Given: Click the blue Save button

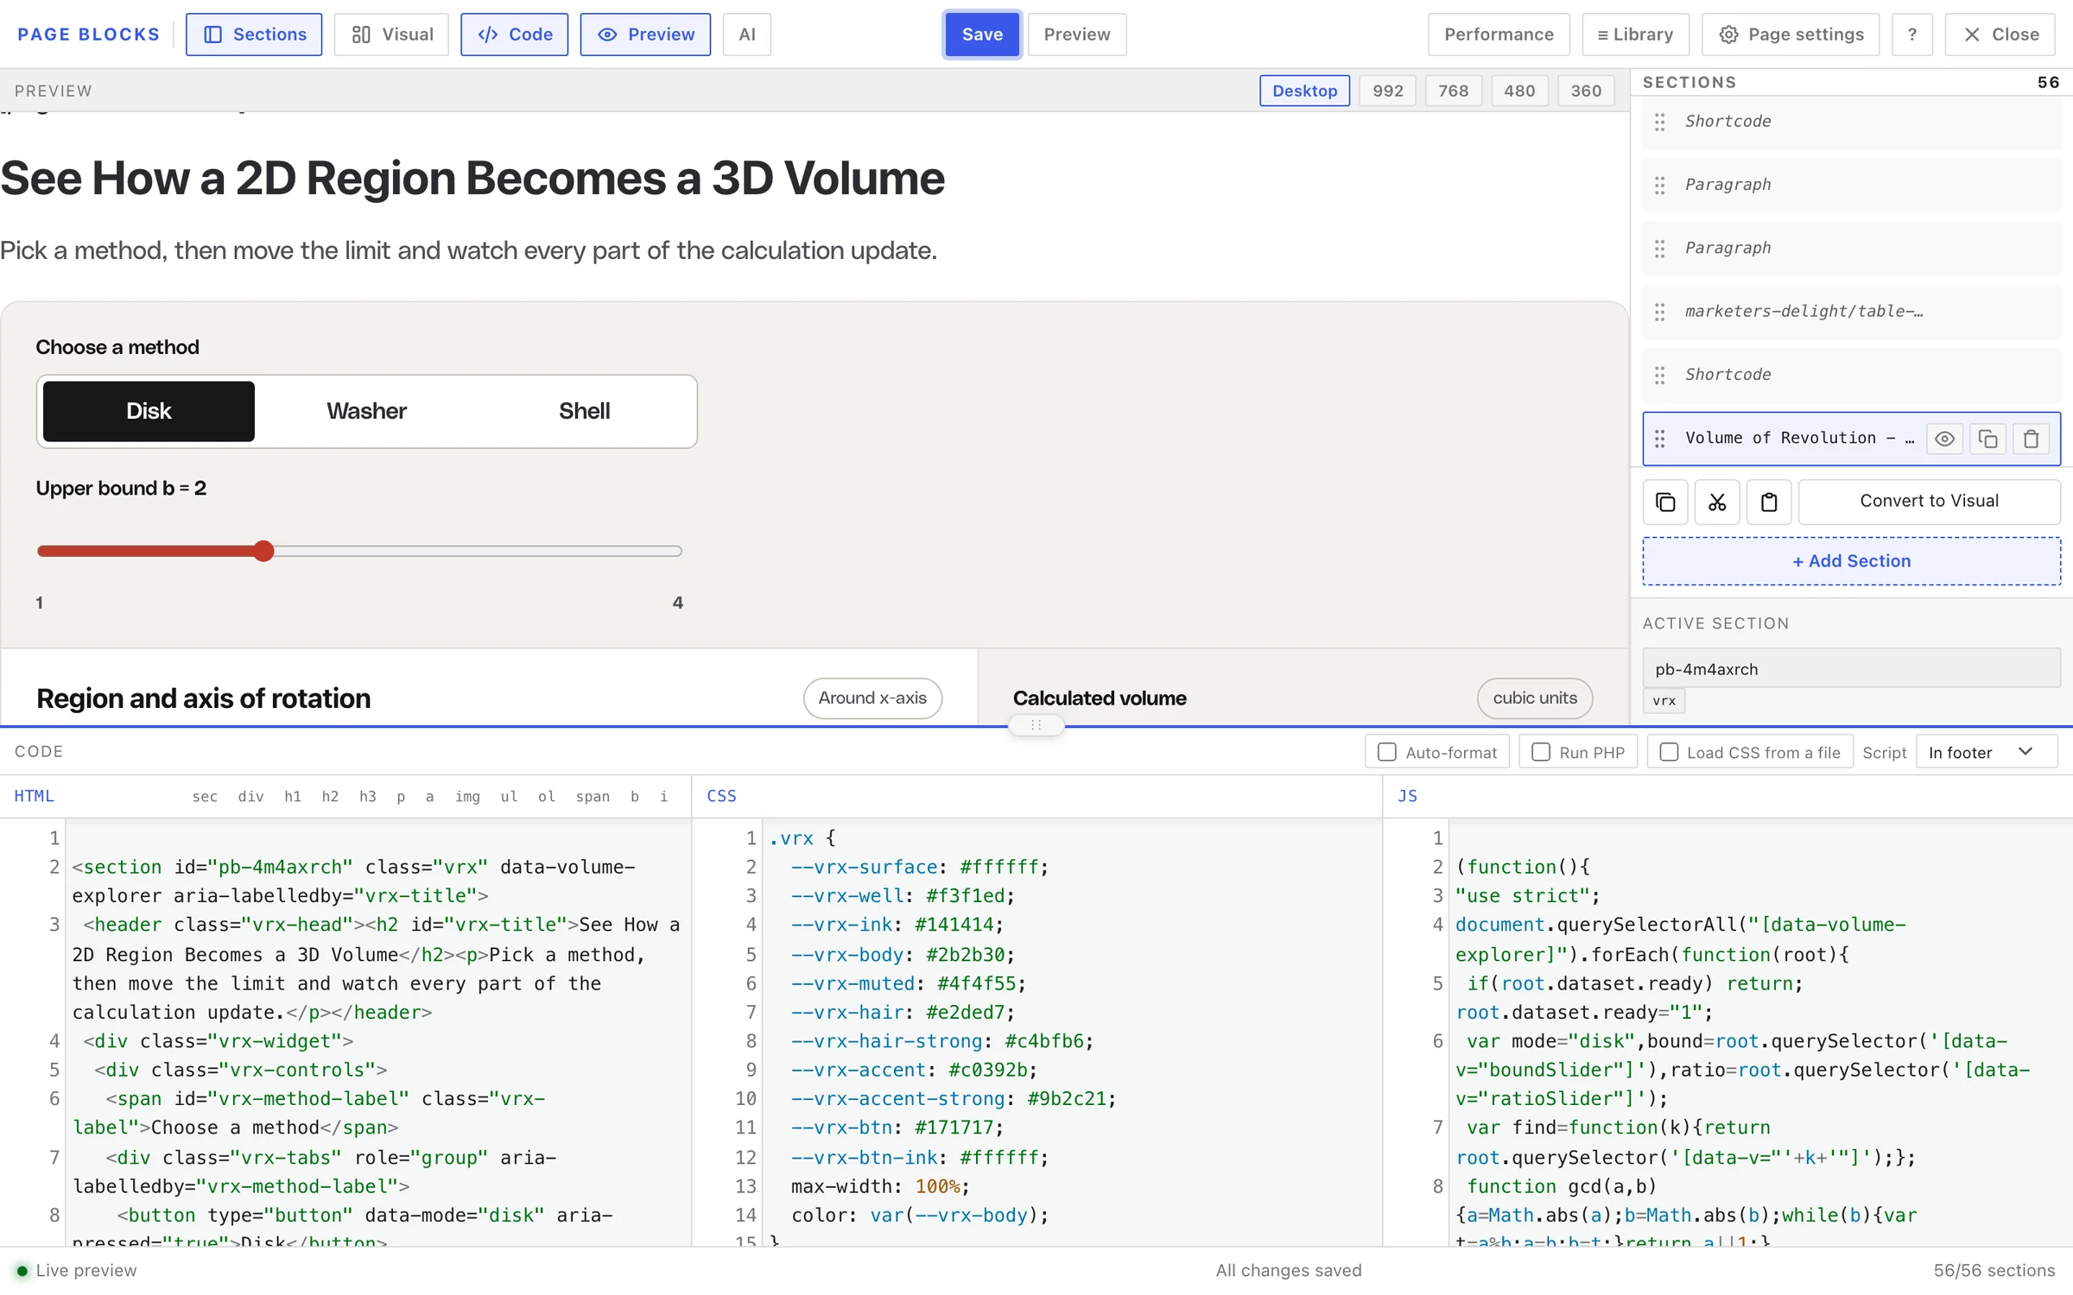Looking at the screenshot, I should tap(982, 35).
